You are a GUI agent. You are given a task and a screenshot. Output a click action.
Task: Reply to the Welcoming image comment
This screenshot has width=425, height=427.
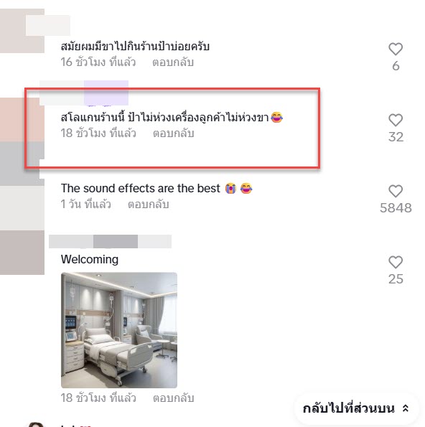point(173,398)
